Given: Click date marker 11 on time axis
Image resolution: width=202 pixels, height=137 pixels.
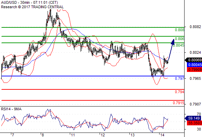Looking at the screenshot, I should [73, 135].
